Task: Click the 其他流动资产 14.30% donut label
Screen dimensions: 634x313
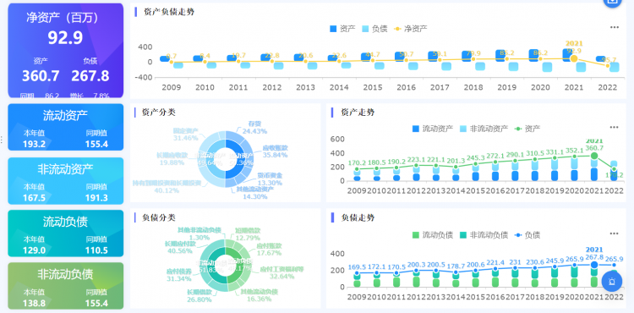Action: [254, 193]
